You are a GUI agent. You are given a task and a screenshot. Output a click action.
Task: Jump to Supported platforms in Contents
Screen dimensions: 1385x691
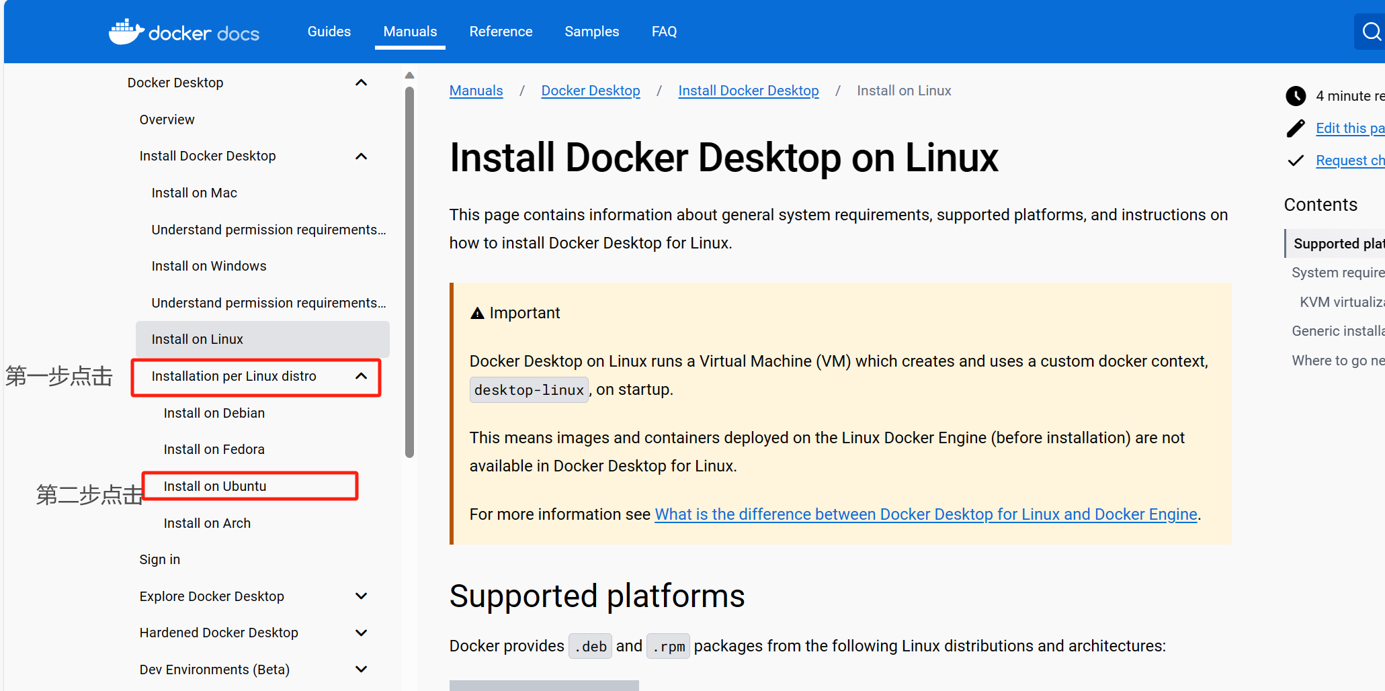click(1338, 244)
